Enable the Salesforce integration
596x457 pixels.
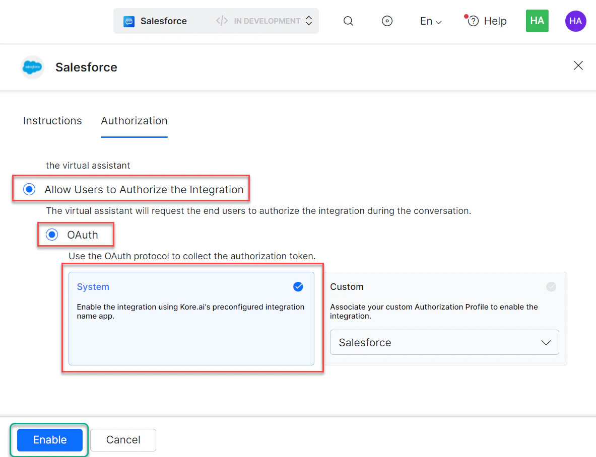point(49,439)
